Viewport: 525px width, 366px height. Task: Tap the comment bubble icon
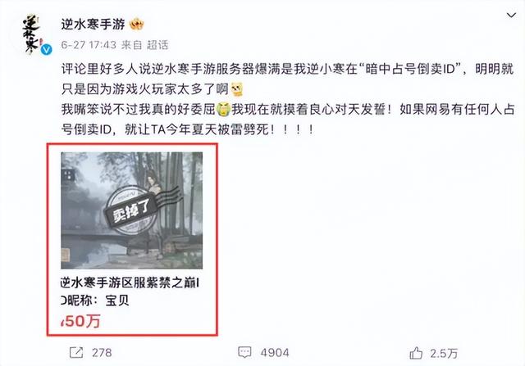point(244,352)
